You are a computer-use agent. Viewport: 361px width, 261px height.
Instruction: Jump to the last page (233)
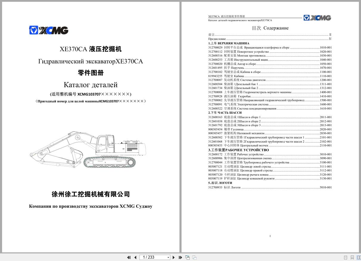click(x=180, y=257)
